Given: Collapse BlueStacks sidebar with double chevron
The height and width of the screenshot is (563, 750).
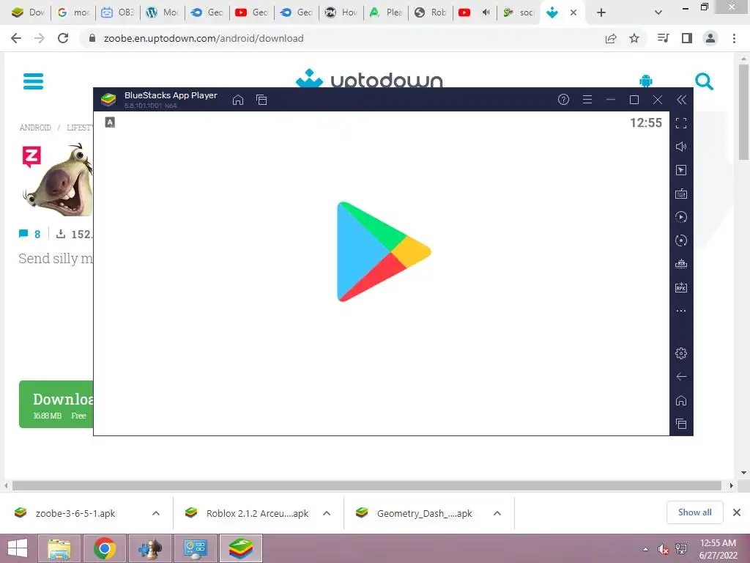Looking at the screenshot, I should tap(681, 99).
